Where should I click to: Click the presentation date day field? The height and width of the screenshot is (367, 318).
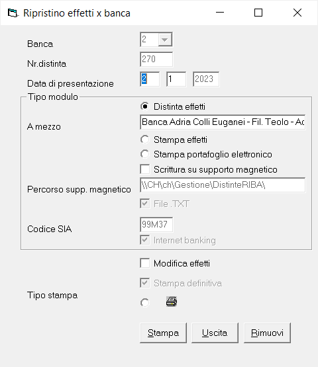point(150,79)
